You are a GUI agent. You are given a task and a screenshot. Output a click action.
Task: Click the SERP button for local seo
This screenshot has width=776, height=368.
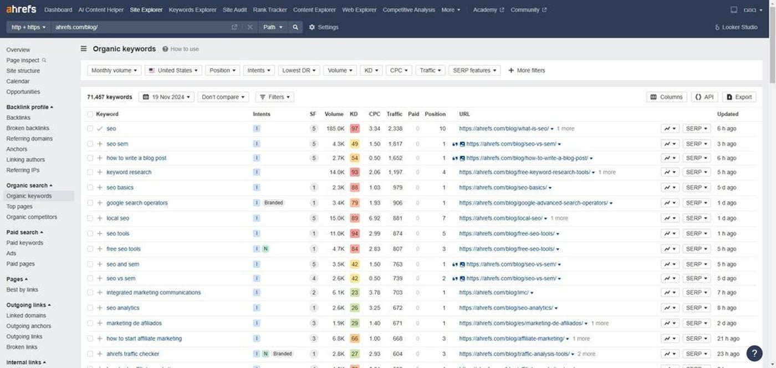(697, 218)
